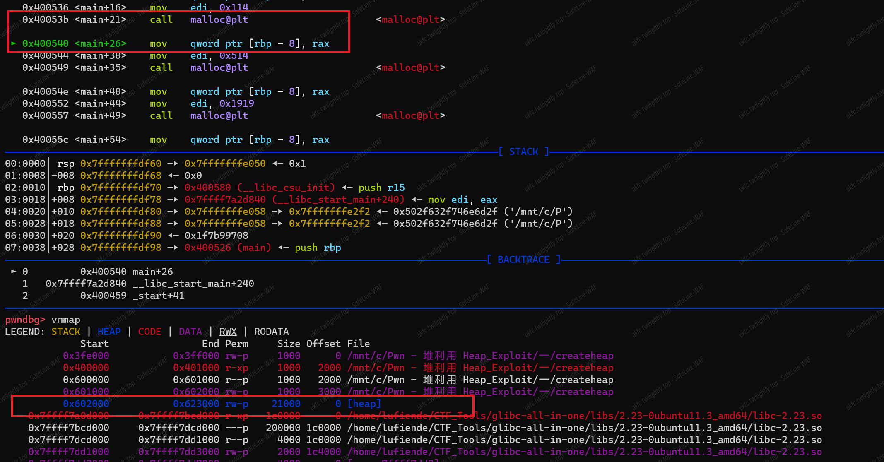Click the edi, 0x1919 operand at main+44
Image resolution: width=884 pixels, height=462 pixels.
(222, 103)
